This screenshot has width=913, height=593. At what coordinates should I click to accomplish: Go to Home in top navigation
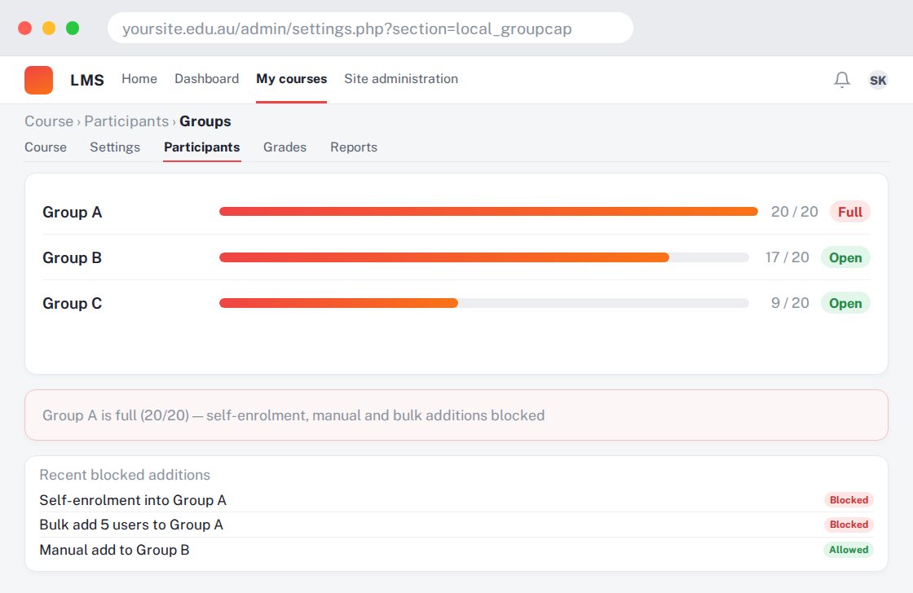(x=139, y=78)
